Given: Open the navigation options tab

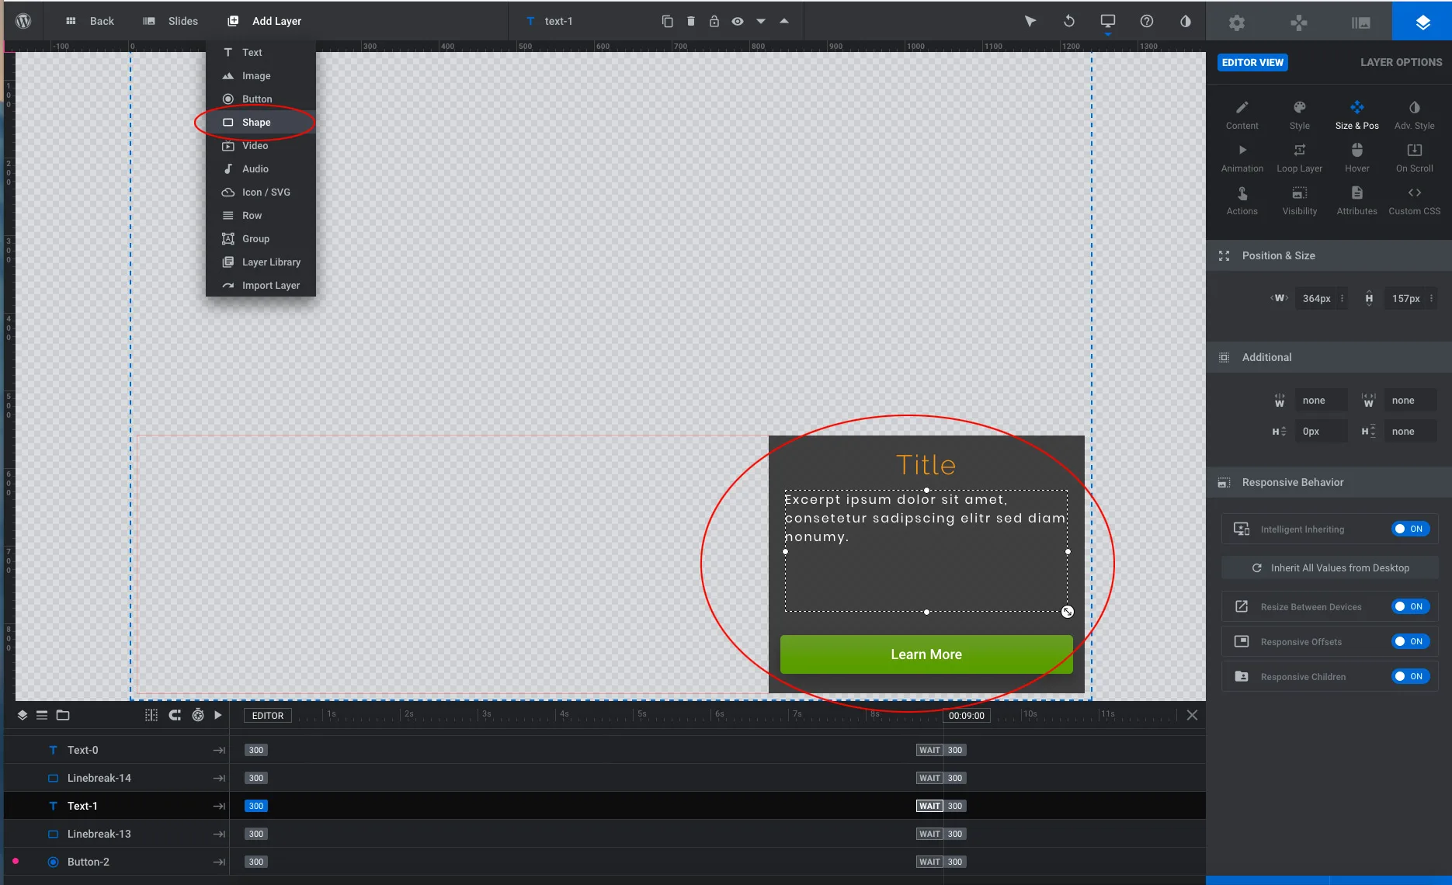Looking at the screenshot, I should 1298,22.
